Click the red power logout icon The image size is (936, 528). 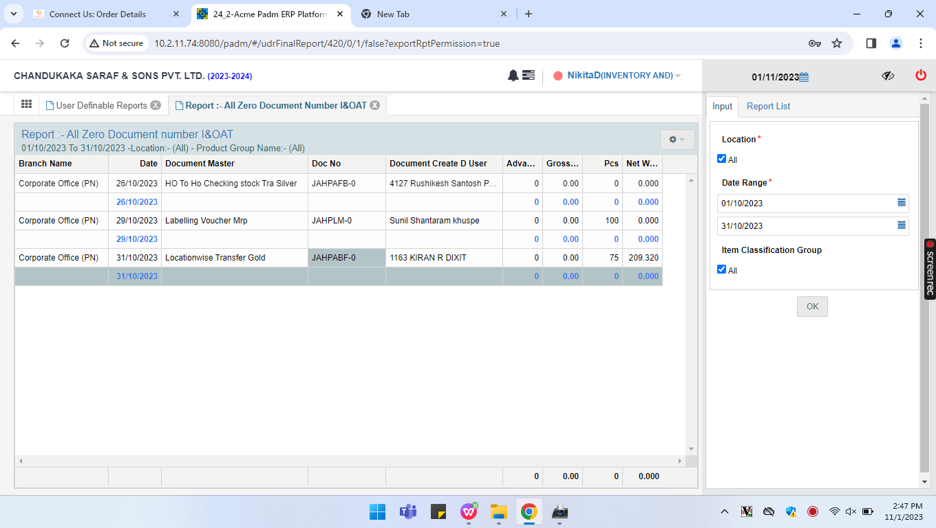pos(921,76)
